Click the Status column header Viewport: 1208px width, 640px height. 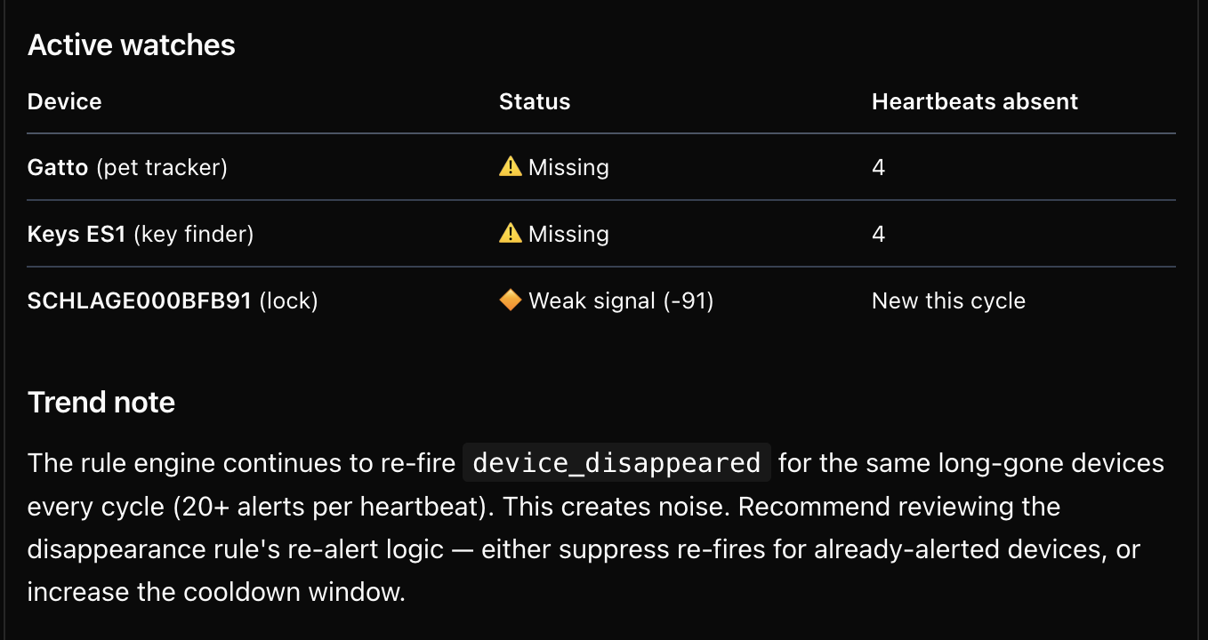534,101
